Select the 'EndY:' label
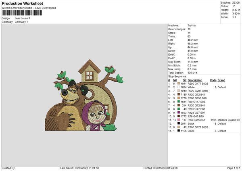Screen dimensions: 242x171 pyautogui.click(x=172, y=58)
